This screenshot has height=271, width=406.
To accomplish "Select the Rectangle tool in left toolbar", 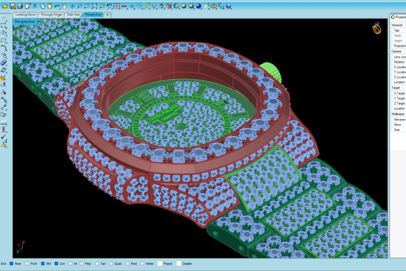I will [4, 40].
